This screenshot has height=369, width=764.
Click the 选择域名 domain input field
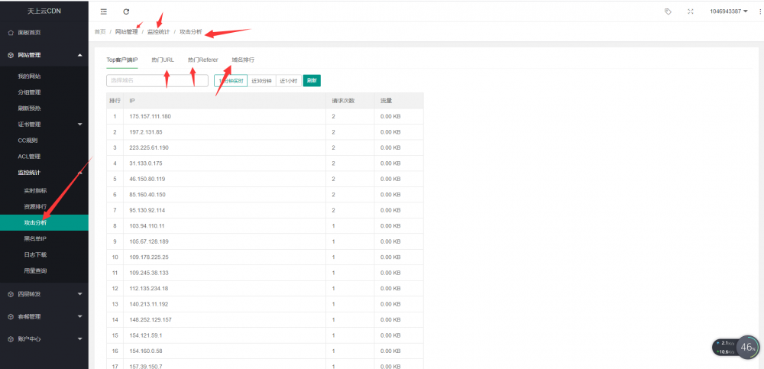point(157,80)
